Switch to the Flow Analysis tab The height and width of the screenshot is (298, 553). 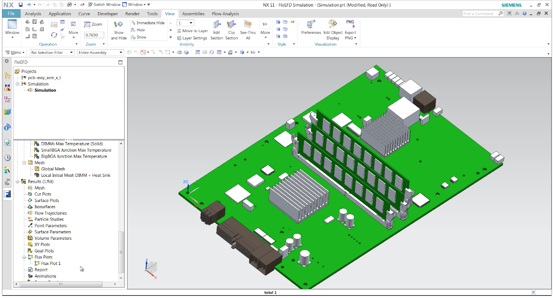(x=225, y=13)
